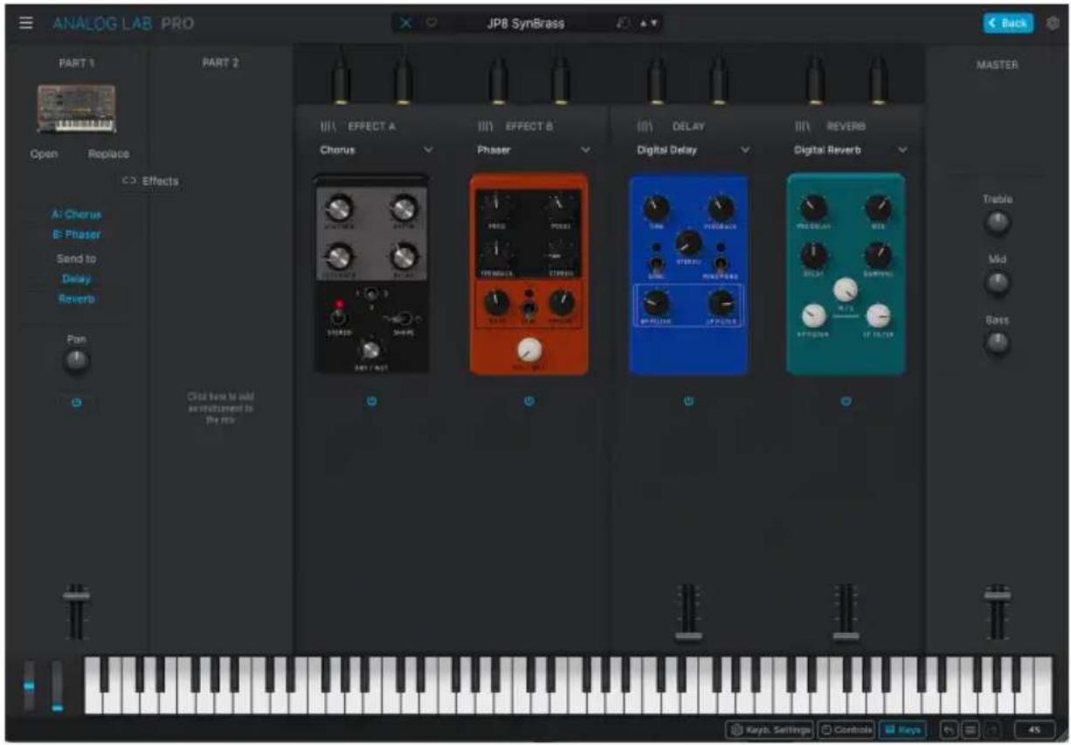
Task: Toggle the Part 1 power button
Action: point(77,404)
